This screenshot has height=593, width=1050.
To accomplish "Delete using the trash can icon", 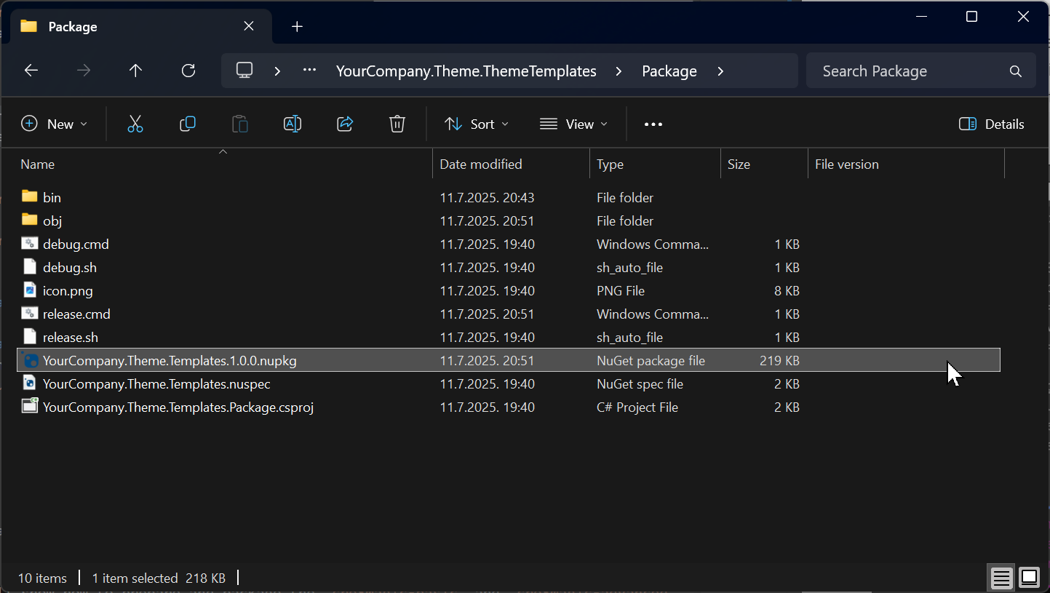I will coord(397,124).
